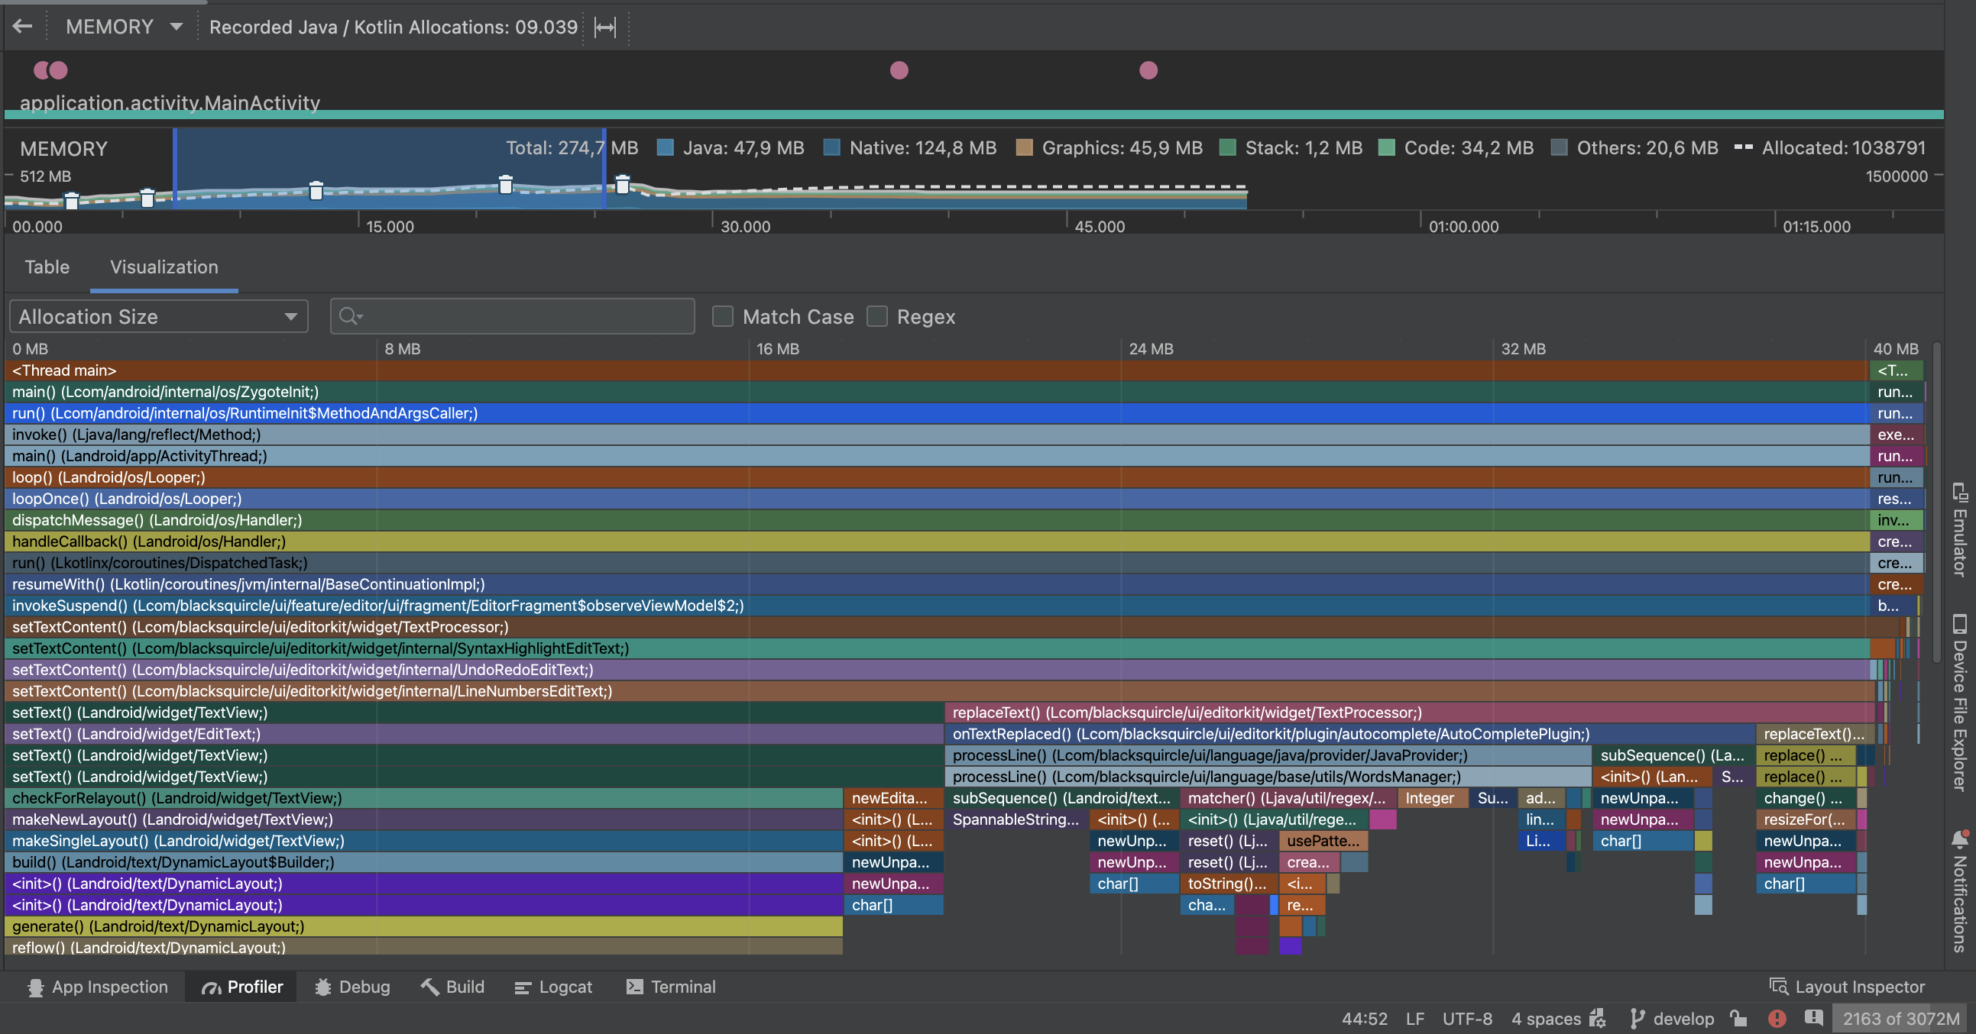Toggle the file lock icon in status bar
Screen dimensions: 1976x1034
1738,1018
